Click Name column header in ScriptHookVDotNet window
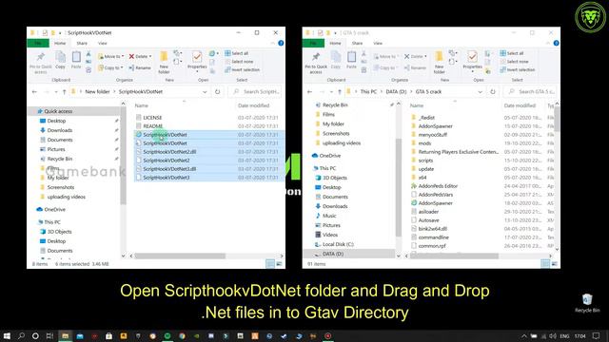This screenshot has width=609, height=342. (x=142, y=105)
